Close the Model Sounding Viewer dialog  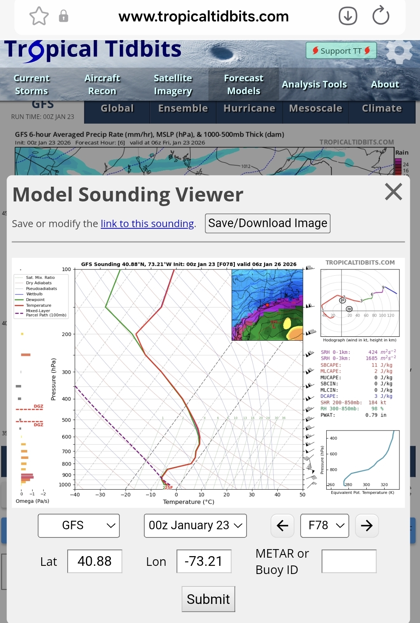tap(393, 192)
